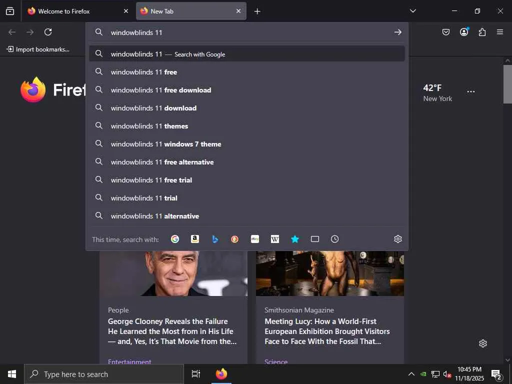The width and height of the screenshot is (512, 384).
Task: Select 'windowblinds 11 download' suggestion
Action: click(x=247, y=108)
